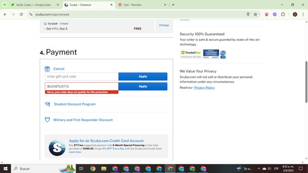Select the Scuba - Checkout tab

click(80, 5)
